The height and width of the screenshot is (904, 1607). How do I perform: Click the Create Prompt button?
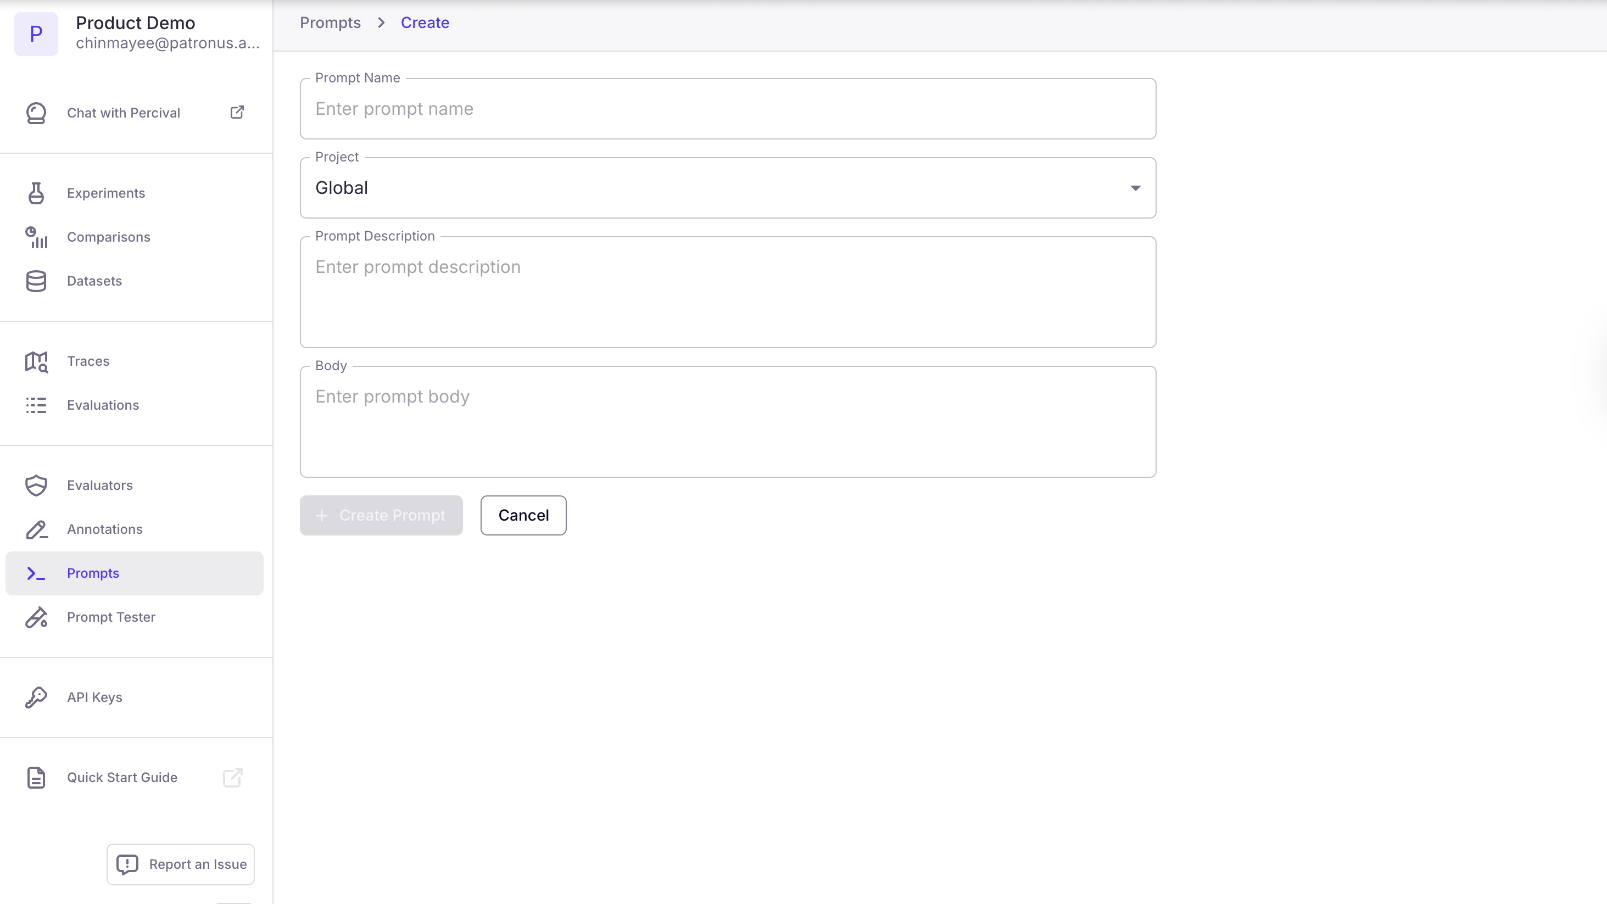[381, 515]
